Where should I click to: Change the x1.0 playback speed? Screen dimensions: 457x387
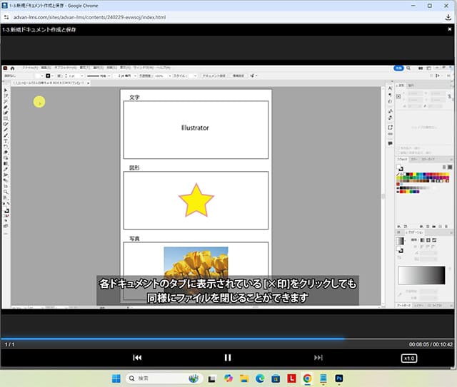[408, 358]
